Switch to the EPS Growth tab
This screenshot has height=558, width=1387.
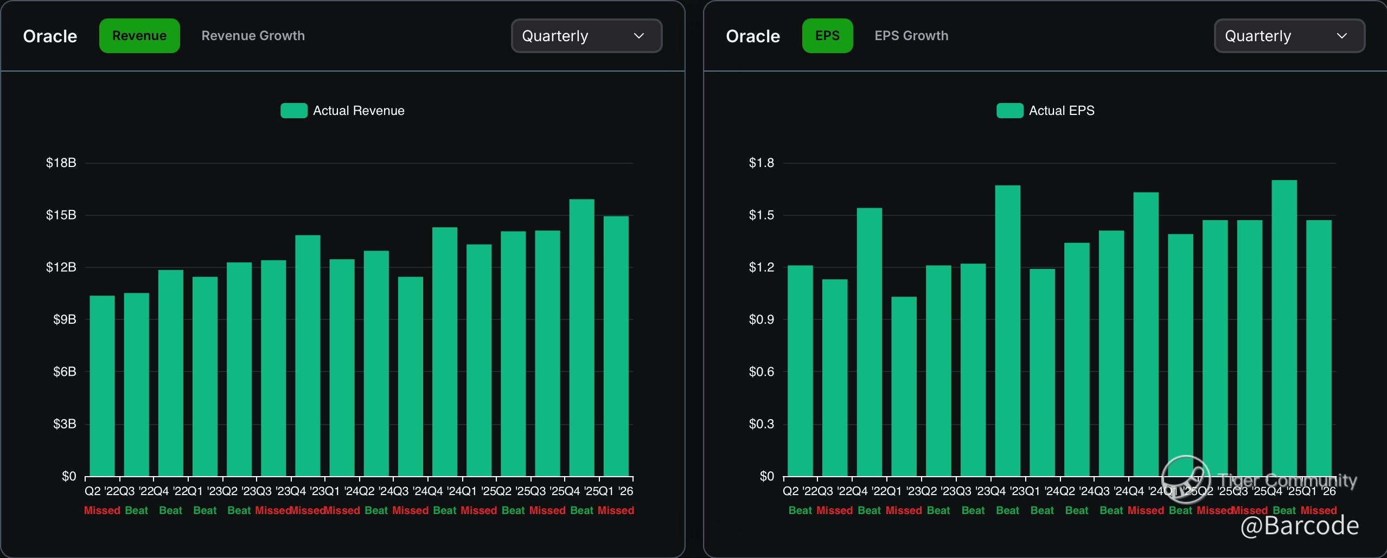[911, 36]
